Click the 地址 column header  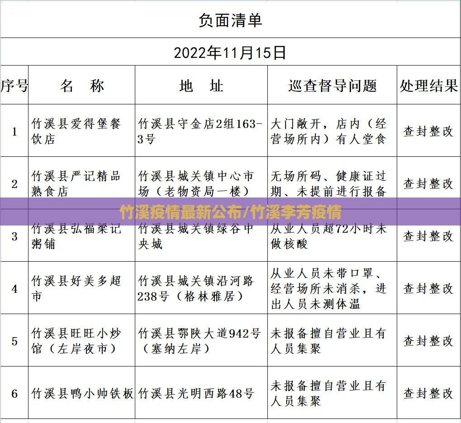201,85
